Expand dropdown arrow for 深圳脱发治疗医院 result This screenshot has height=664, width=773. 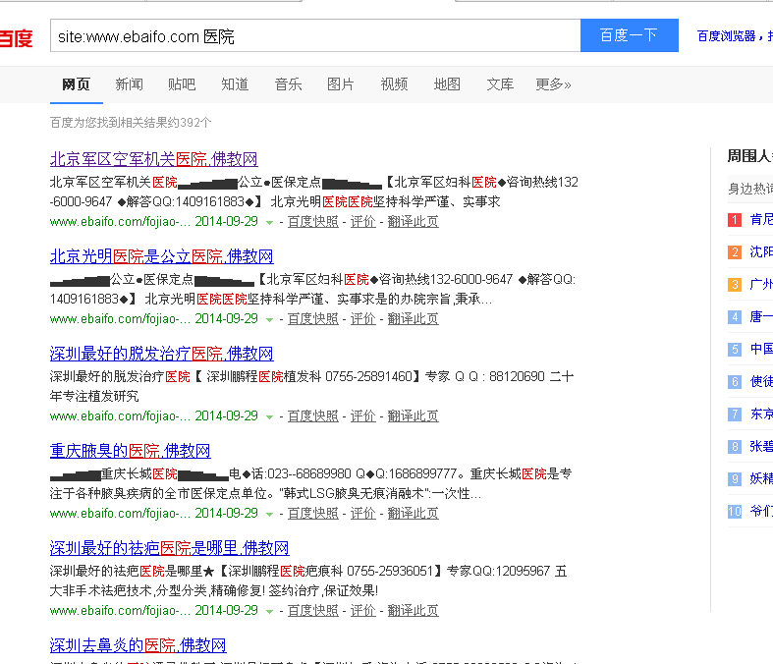(269, 417)
